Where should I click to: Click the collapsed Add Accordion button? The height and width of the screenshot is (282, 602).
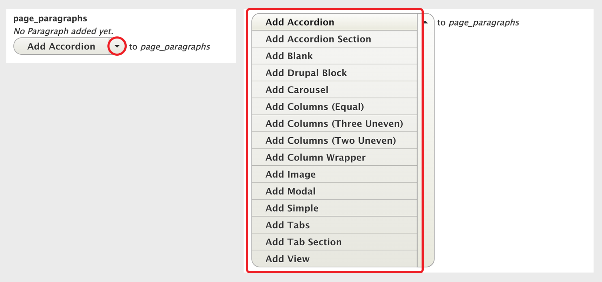[61, 46]
